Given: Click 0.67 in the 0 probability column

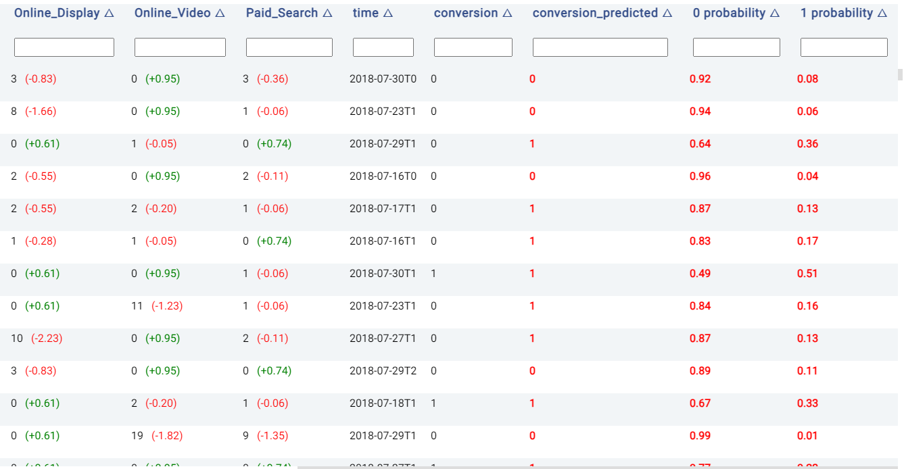Looking at the screenshot, I should tap(700, 403).
